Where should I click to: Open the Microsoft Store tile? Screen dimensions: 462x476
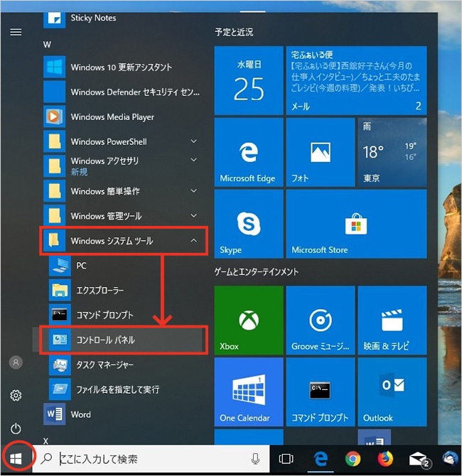pyautogui.click(x=356, y=224)
